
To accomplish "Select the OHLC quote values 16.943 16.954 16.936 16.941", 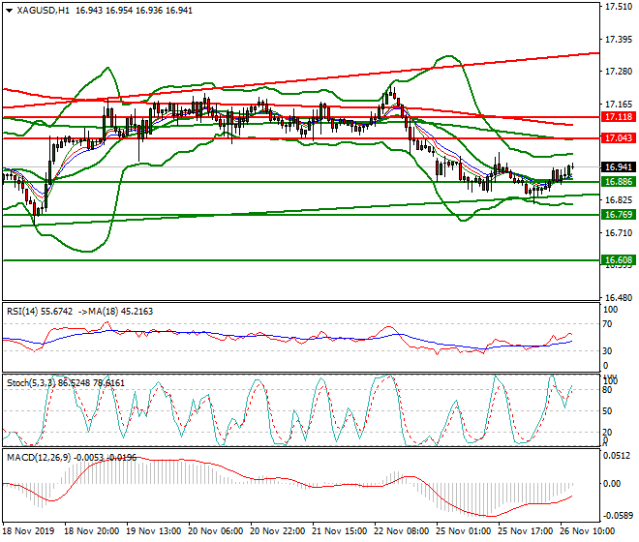I will [134, 11].
